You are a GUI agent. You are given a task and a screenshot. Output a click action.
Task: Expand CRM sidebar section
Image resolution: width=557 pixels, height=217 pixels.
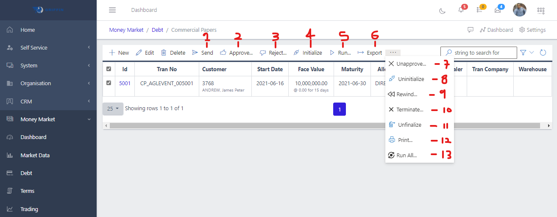point(48,101)
